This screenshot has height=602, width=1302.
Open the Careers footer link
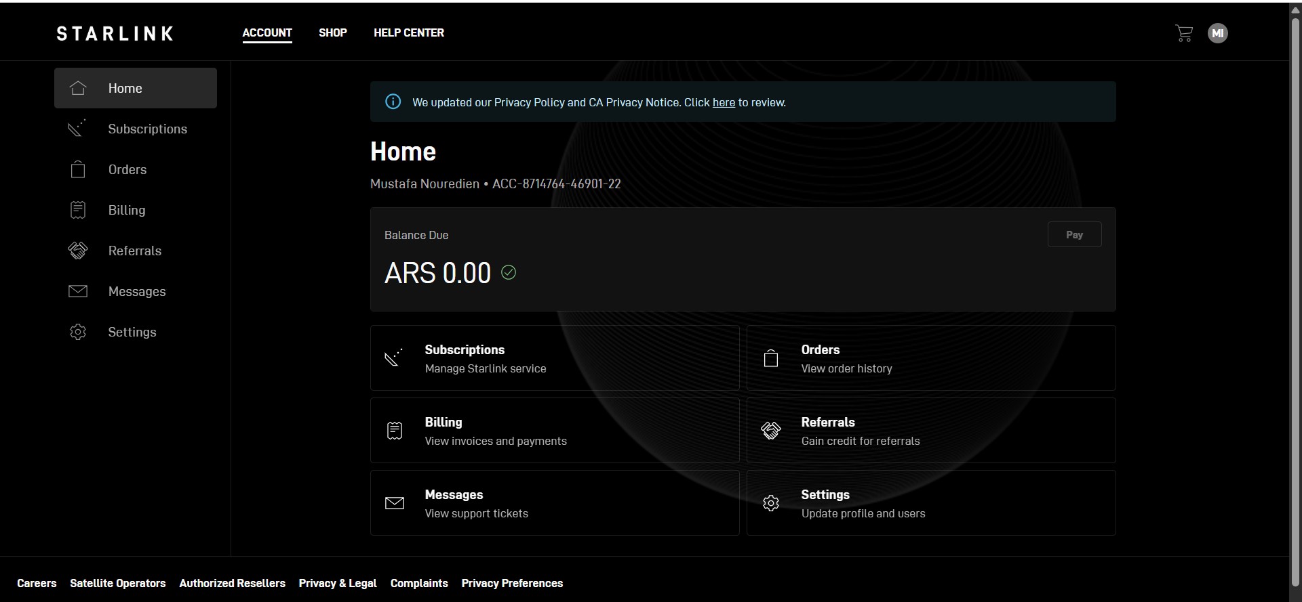[x=37, y=583]
